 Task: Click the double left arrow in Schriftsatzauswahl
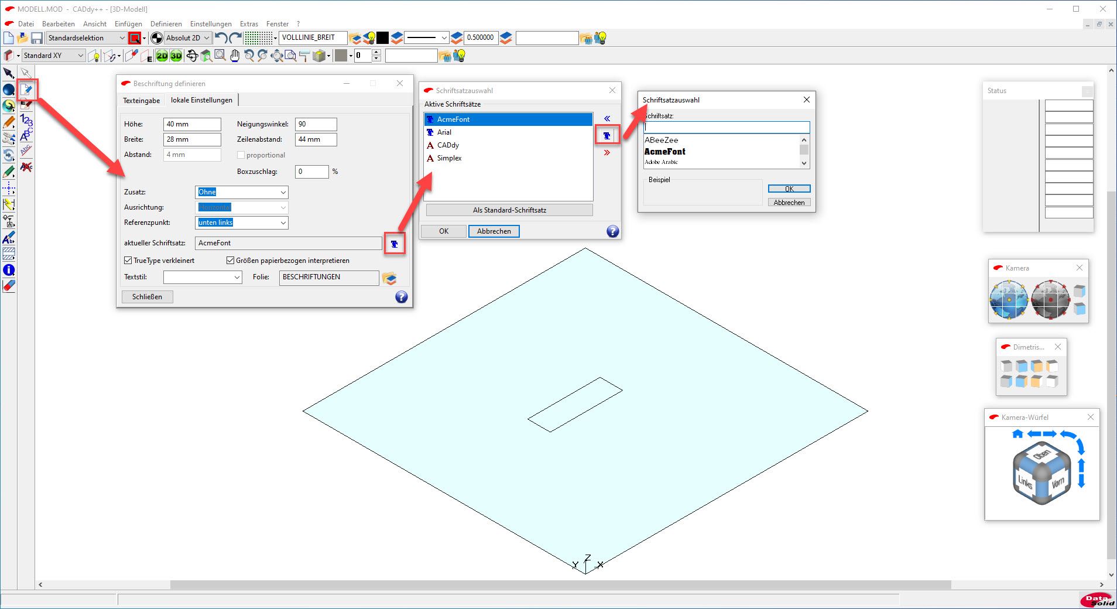pos(607,118)
